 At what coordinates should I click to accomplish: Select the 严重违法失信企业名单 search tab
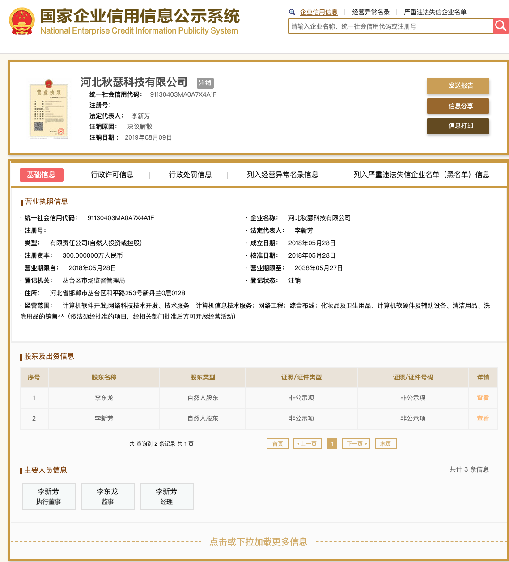click(x=435, y=12)
